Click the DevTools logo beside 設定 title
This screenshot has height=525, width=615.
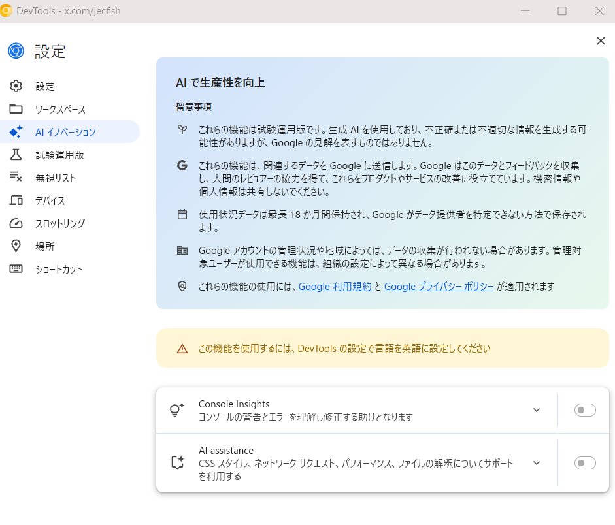coord(16,50)
